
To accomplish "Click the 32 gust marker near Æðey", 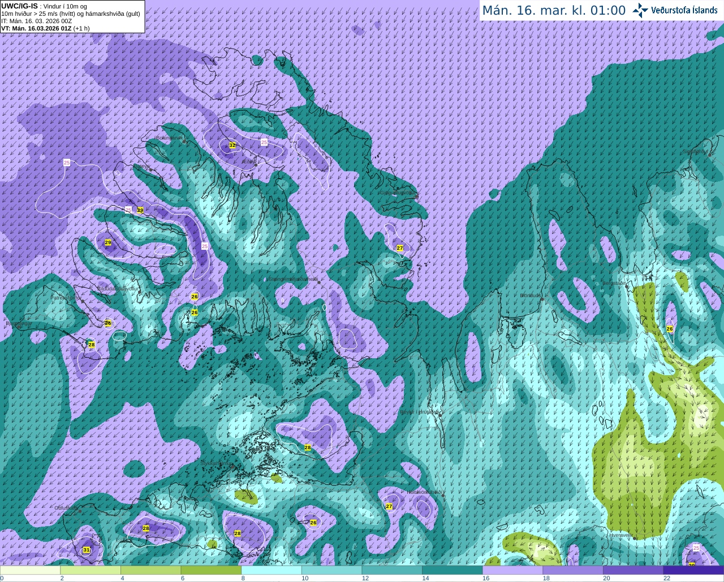I will (232, 145).
